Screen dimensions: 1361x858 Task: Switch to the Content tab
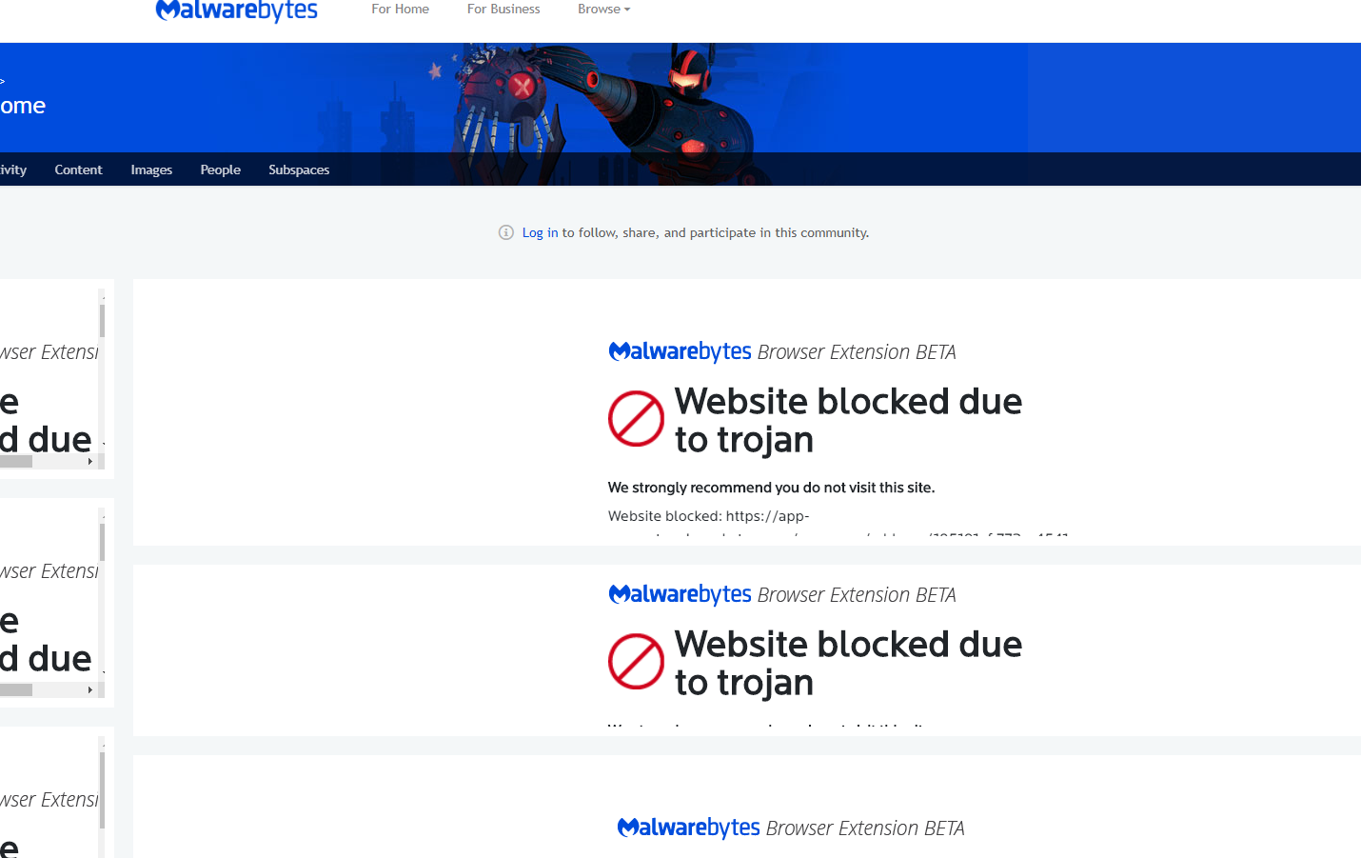(x=78, y=170)
